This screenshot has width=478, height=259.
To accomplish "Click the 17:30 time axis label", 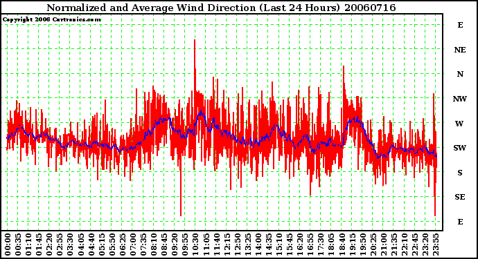I will (321, 244).
